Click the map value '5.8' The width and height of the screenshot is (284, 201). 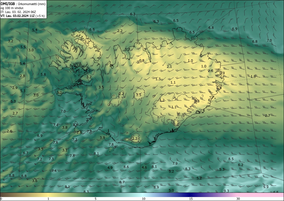click(43, 75)
